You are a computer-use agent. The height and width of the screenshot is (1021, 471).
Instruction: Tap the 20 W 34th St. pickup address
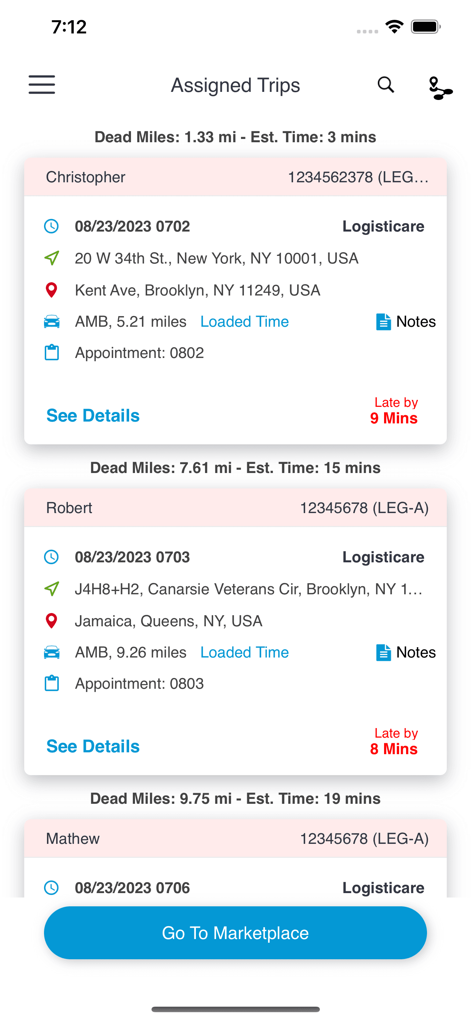(x=216, y=258)
